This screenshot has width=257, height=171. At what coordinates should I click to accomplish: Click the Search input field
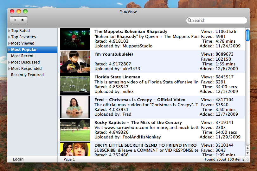click(x=217, y=20)
